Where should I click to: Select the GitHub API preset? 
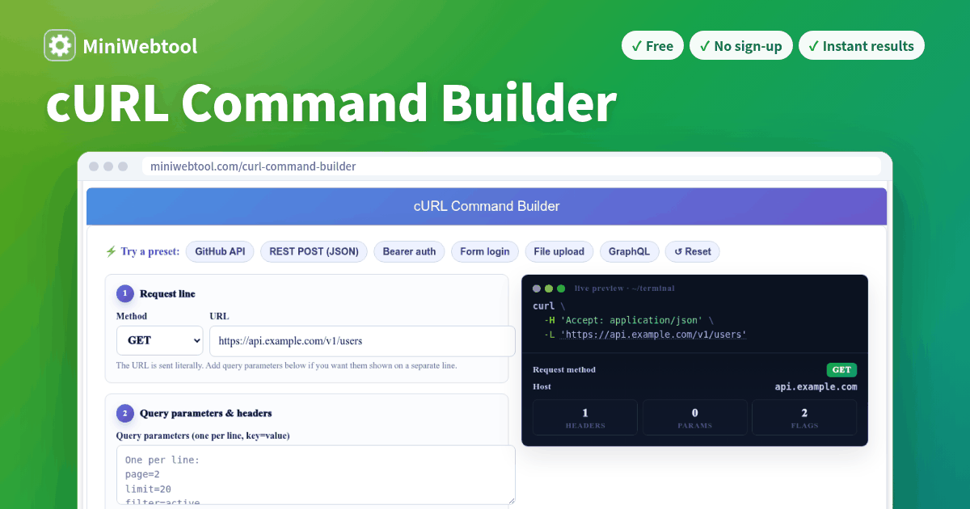point(220,251)
